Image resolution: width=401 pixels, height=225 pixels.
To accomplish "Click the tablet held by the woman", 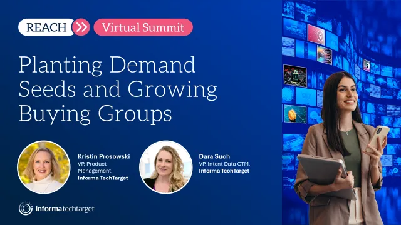I will pos(326,176).
